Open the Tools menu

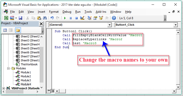(x=88, y=12)
